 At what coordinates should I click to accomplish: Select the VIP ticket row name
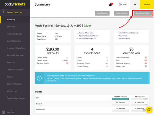(x=37, y=98)
